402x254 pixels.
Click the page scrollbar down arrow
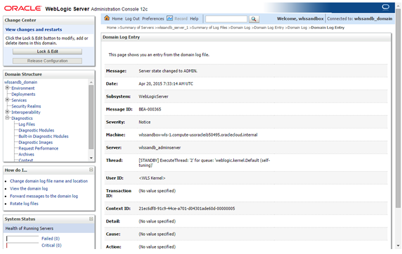pyautogui.click(x=398, y=245)
